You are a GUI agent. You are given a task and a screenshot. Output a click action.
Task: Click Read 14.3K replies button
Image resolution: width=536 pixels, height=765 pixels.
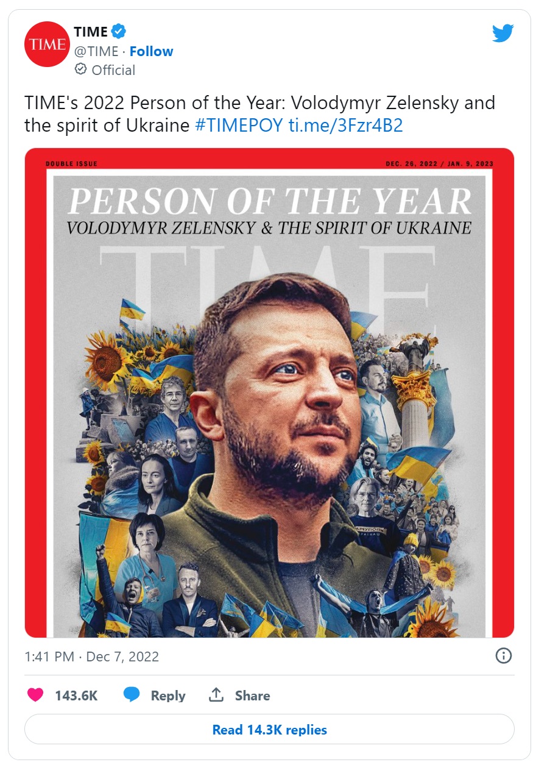(269, 730)
